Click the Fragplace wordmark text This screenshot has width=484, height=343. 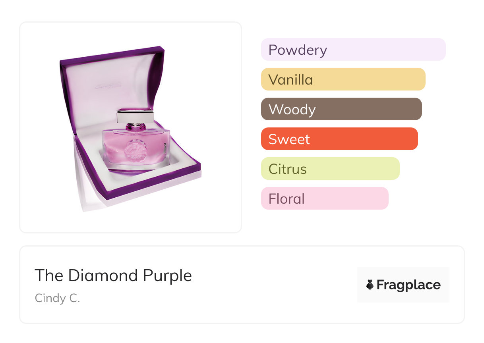pos(408,285)
